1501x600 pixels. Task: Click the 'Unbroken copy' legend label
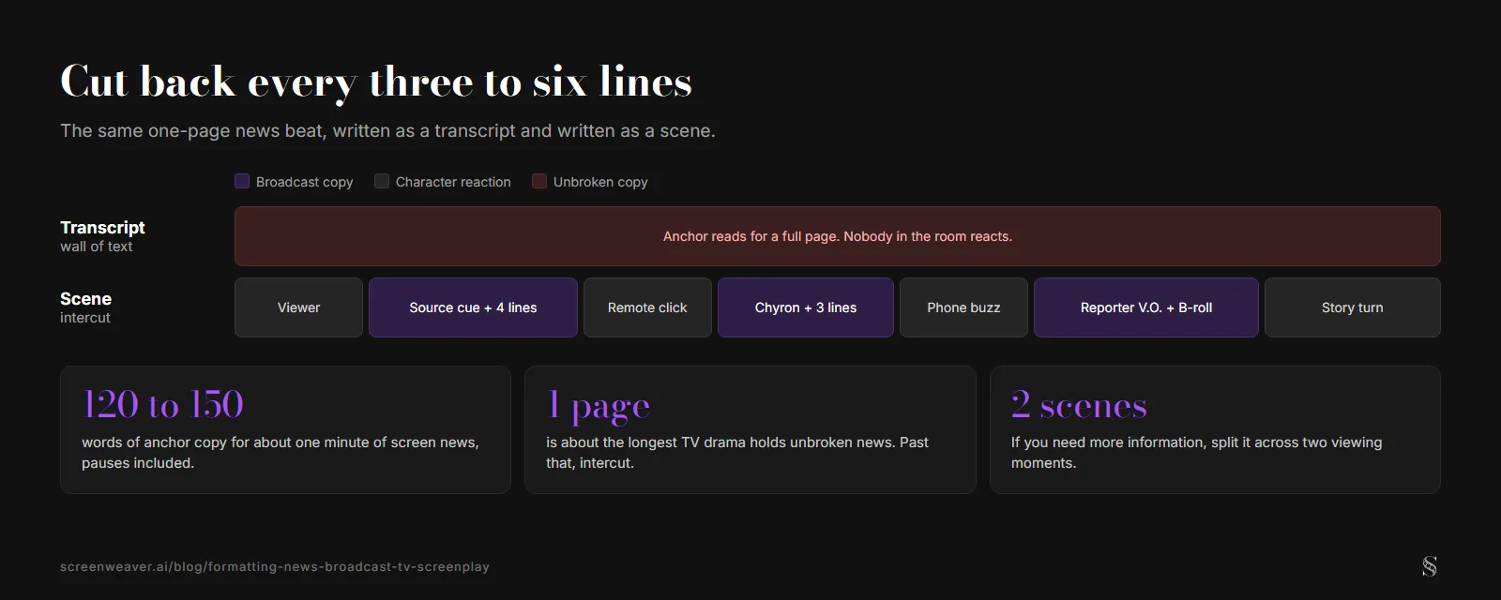click(600, 182)
